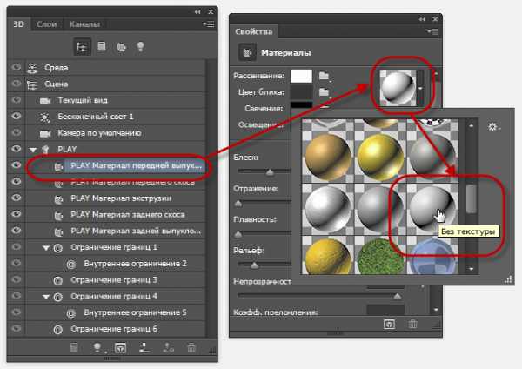The height and width of the screenshot is (369, 522).
Task: Collapse Ограничение границ 4 group
Action: pyautogui.click(x=46, y=297)
